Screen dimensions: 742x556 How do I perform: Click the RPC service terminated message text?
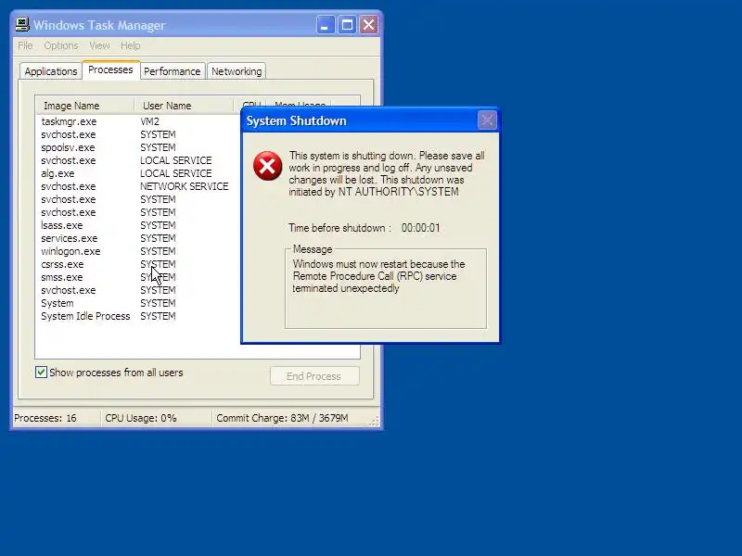pyautogui.click(x=378, y=276)
